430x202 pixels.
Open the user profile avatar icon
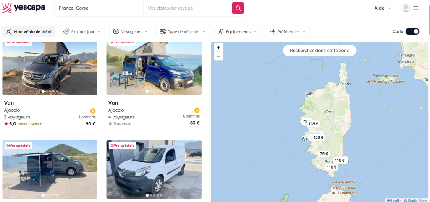pos(406,8)
